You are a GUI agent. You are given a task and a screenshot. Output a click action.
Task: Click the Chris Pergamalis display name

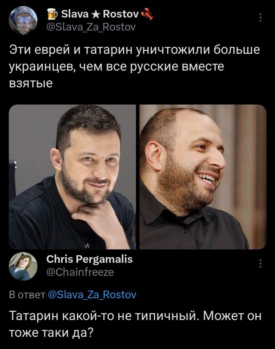click(89, 259)
